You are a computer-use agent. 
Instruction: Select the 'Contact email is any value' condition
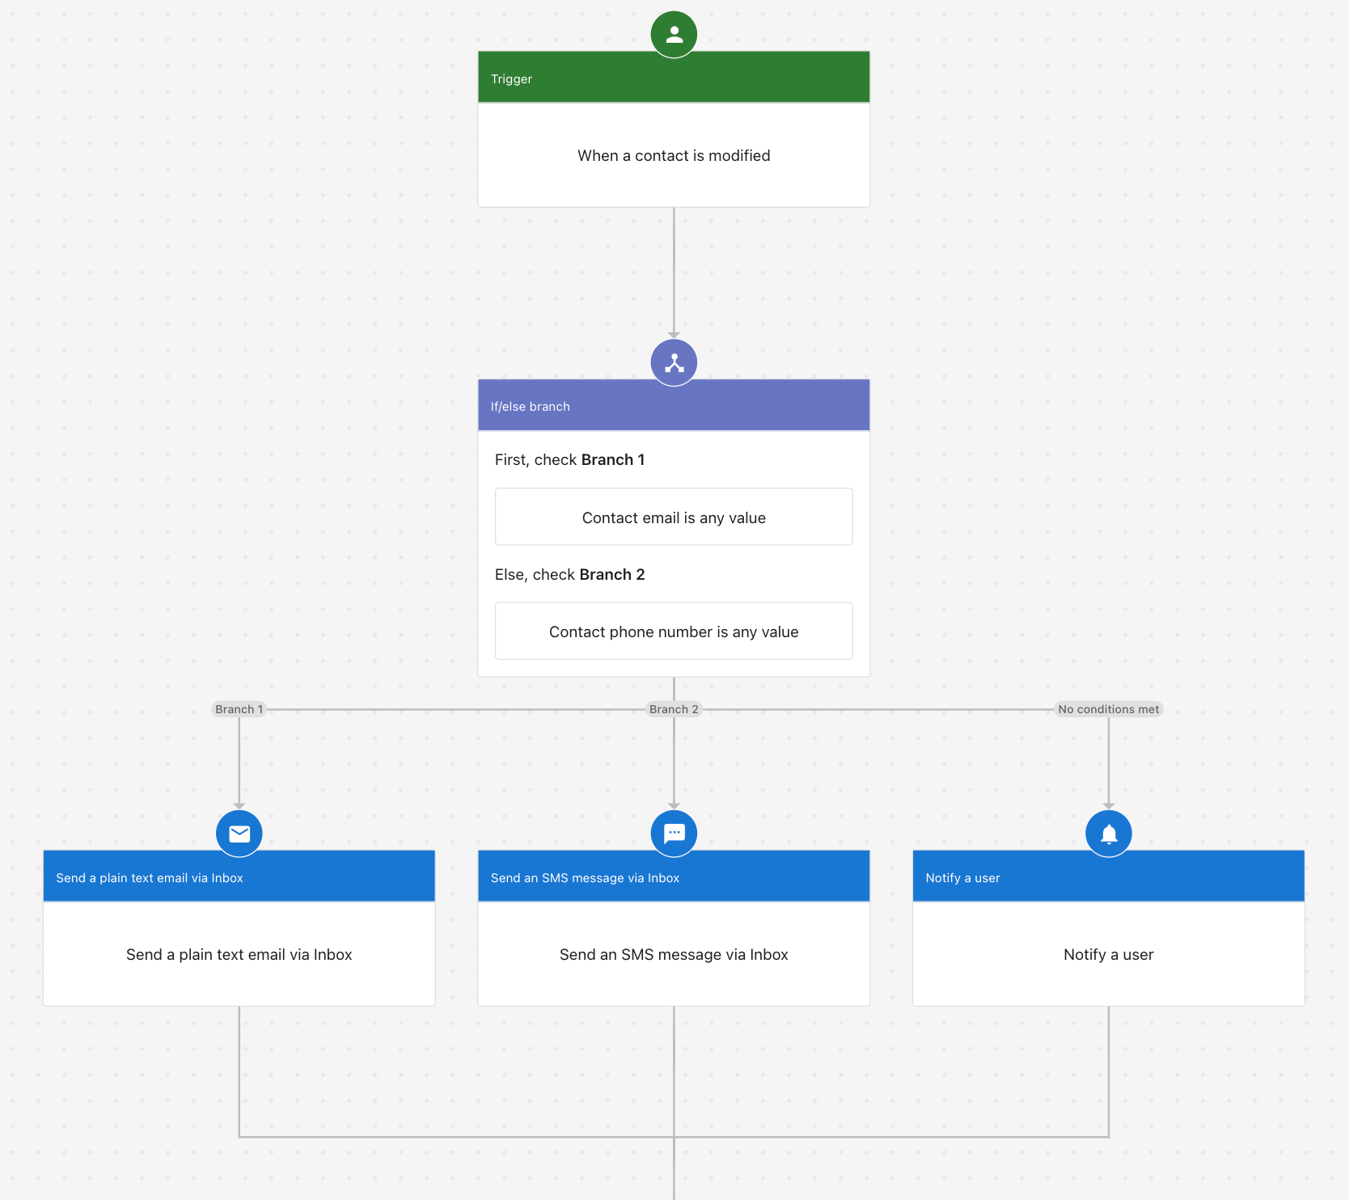[674, 517]
